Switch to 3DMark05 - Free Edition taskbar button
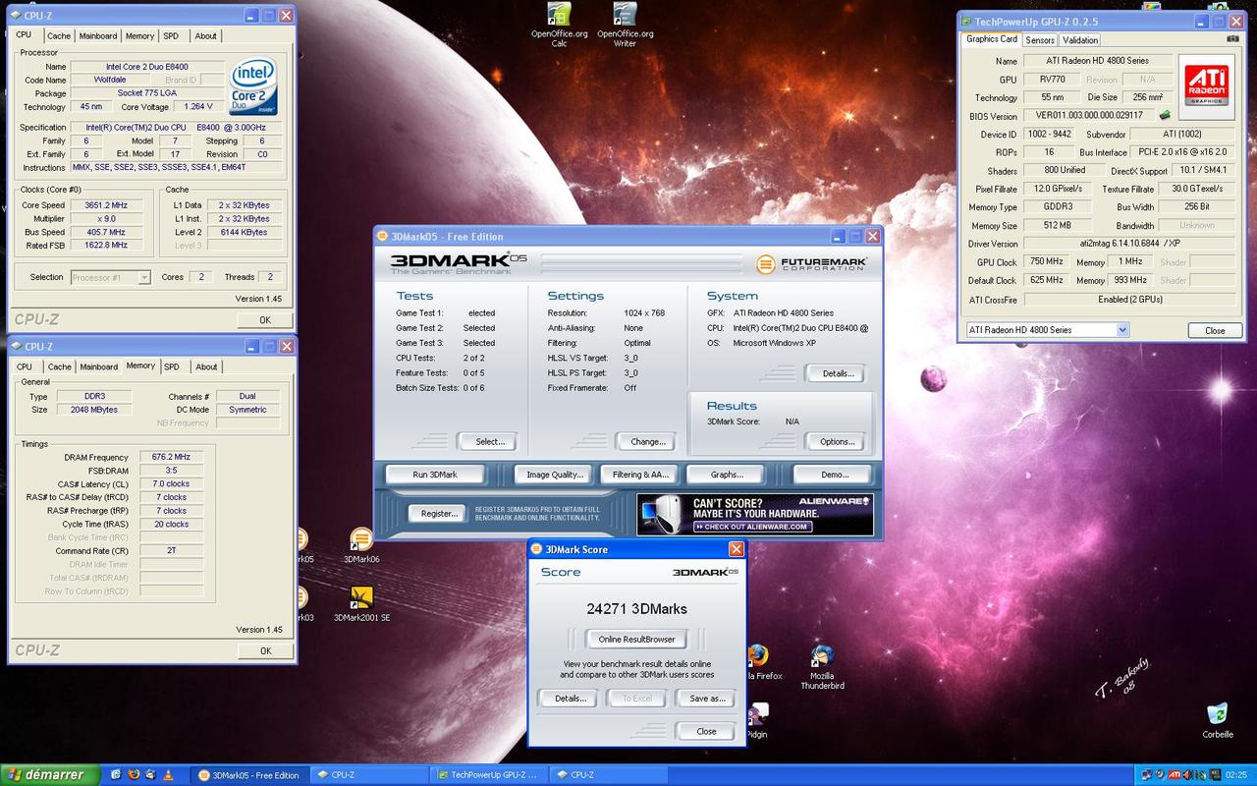1257x786 pixels. tap(248, 775)
